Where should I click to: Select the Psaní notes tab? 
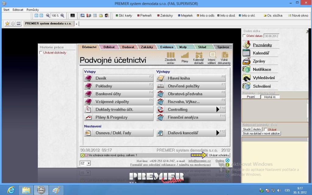point(251,97)
